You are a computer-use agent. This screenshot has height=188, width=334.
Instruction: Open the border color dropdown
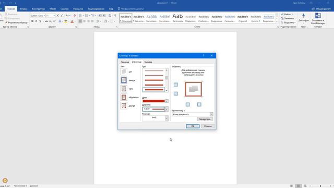(x=166, y=101)
